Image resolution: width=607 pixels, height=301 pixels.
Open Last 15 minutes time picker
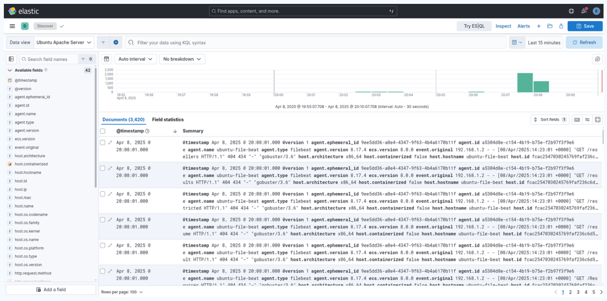coord(544,42)
